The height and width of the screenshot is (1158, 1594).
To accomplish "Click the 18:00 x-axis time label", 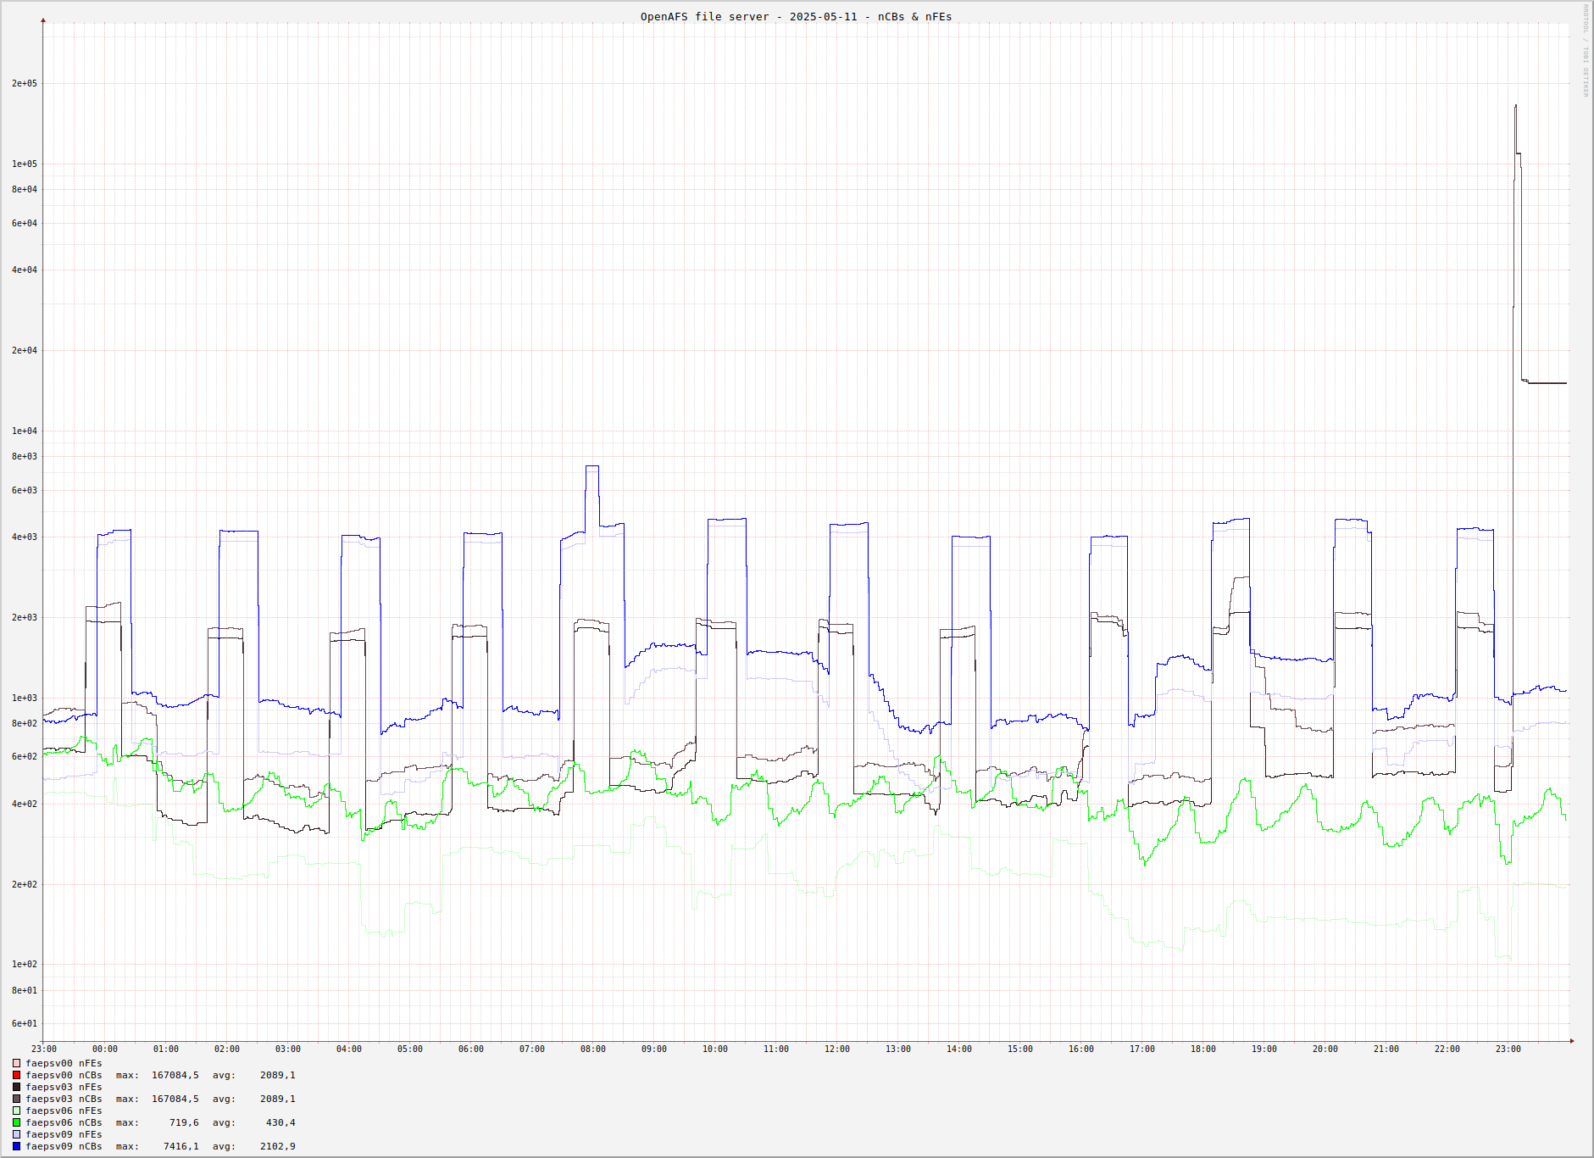I will pyautogui.click(x=1203, y=1049).
